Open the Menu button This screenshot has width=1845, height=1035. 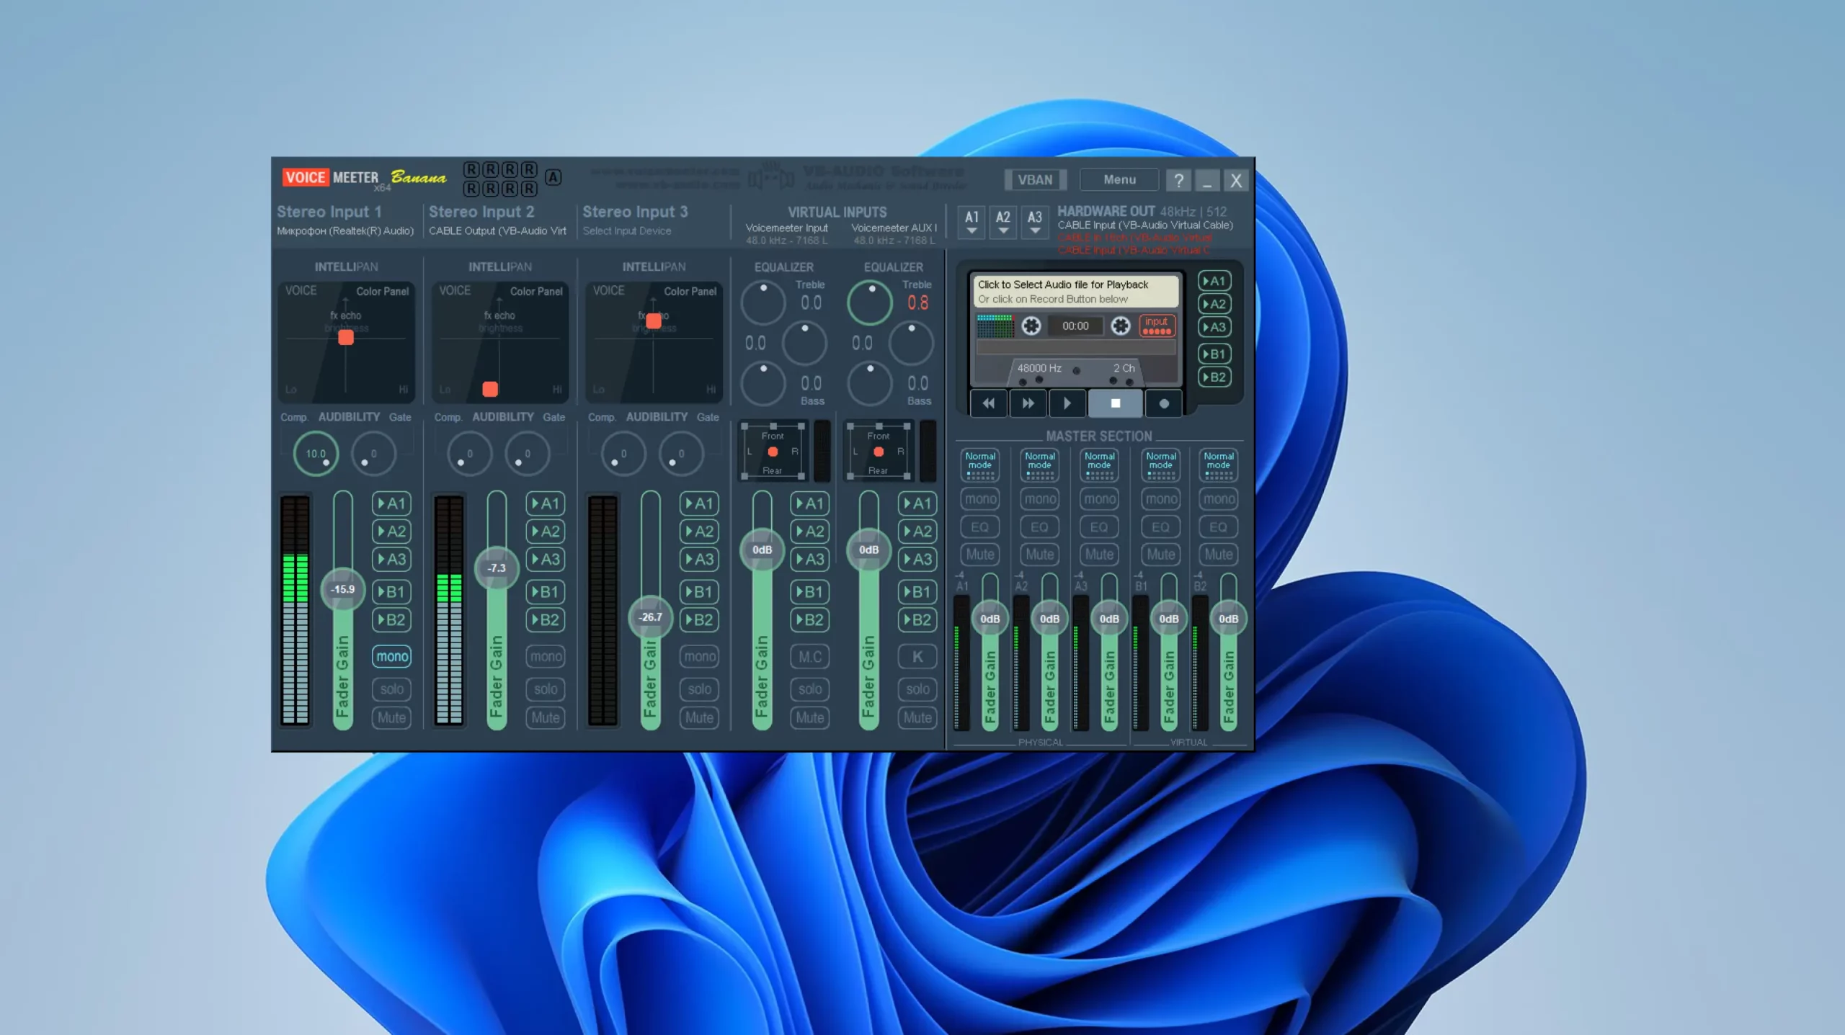click(1119, 180)
